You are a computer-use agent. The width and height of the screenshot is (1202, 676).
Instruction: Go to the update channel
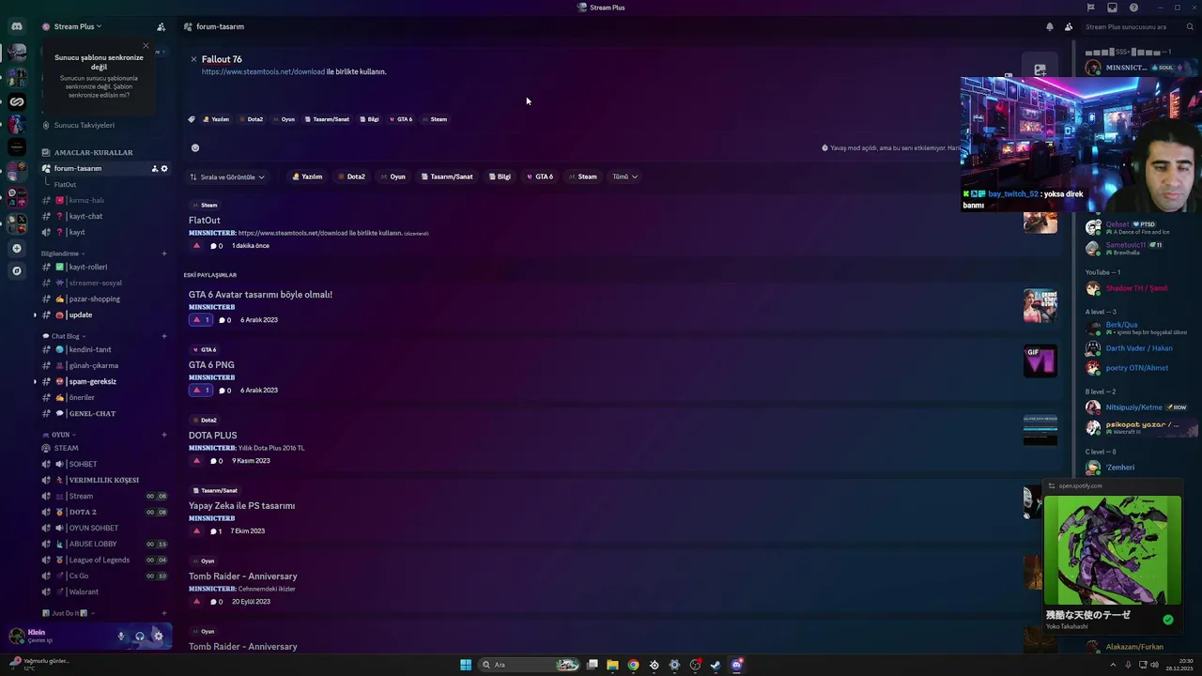tap(80, 315)
